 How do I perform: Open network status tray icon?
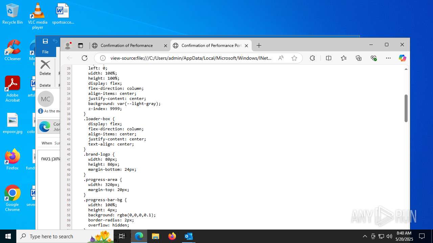click(381, 236)
